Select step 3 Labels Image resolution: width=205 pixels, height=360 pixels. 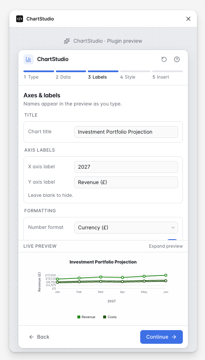point(103,75)
